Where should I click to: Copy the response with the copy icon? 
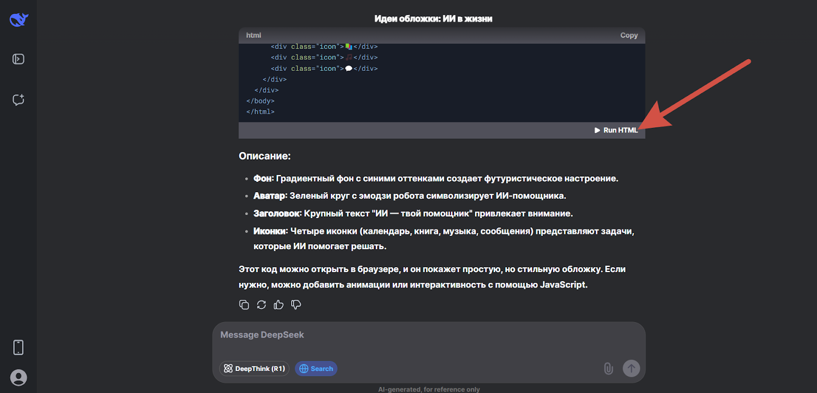(244, 305)
